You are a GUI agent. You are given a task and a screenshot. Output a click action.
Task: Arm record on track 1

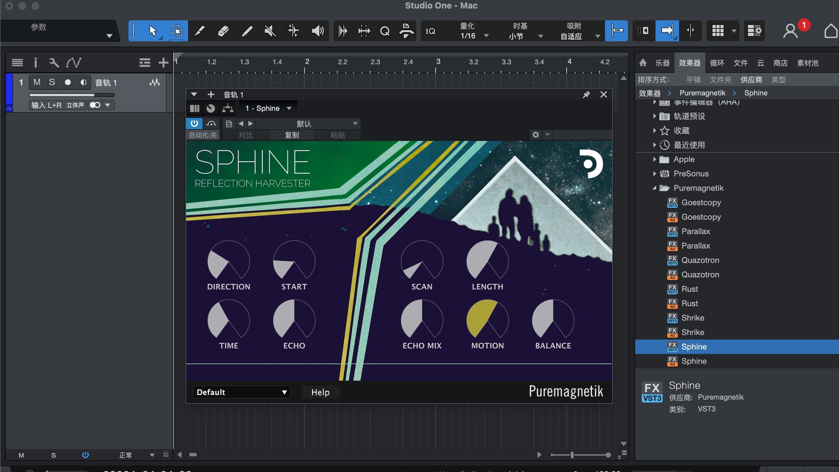[x=68, y=82]
